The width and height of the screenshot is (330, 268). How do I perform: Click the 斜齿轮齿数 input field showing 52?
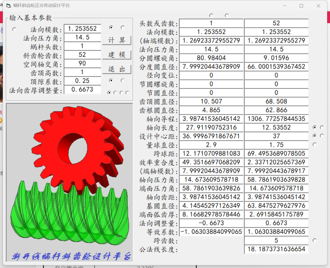pos(82,55)
